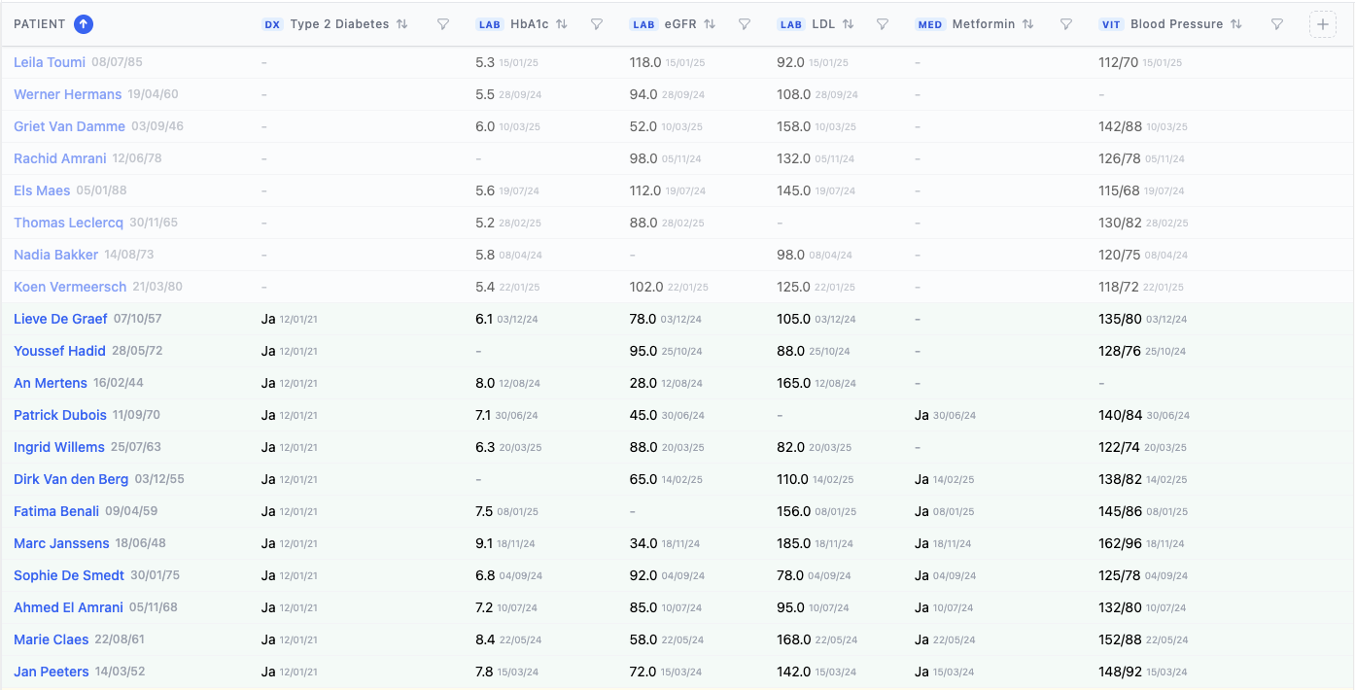
Task: Filter the eGFR column
Action: (745, 24)
